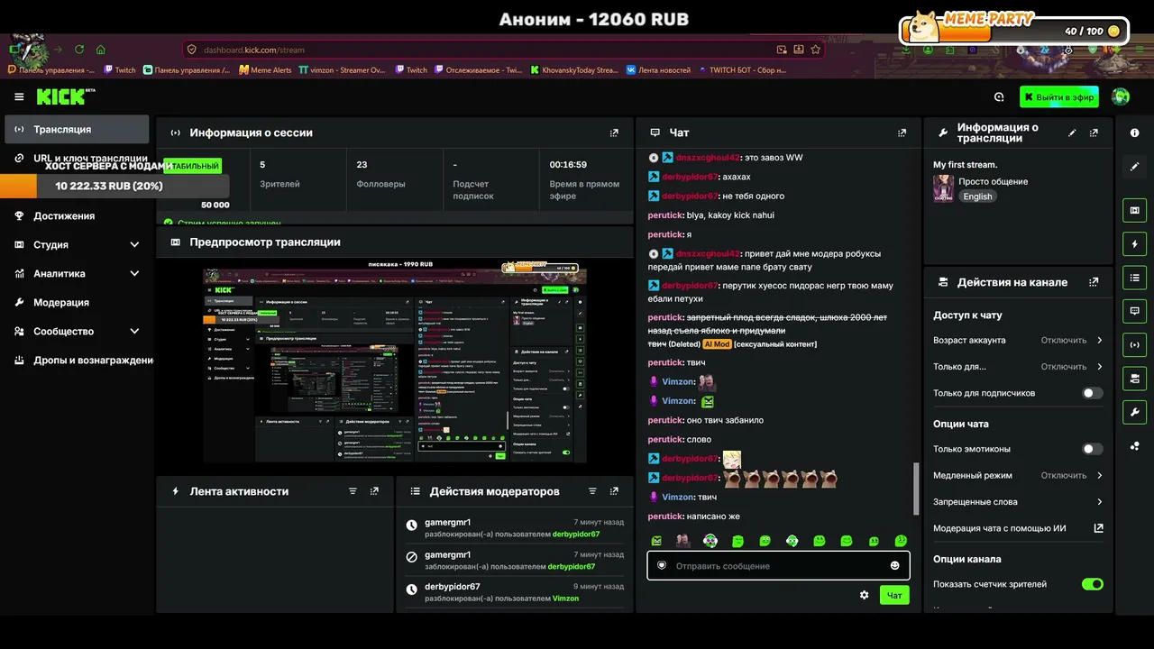The image size is (1154, 649).
Task: Reload the browser page
Action: (x=79, y=50)
